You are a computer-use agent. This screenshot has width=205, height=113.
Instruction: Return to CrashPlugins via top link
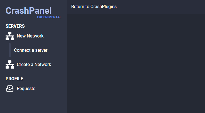pyautogui.click(x=94, y=6)
